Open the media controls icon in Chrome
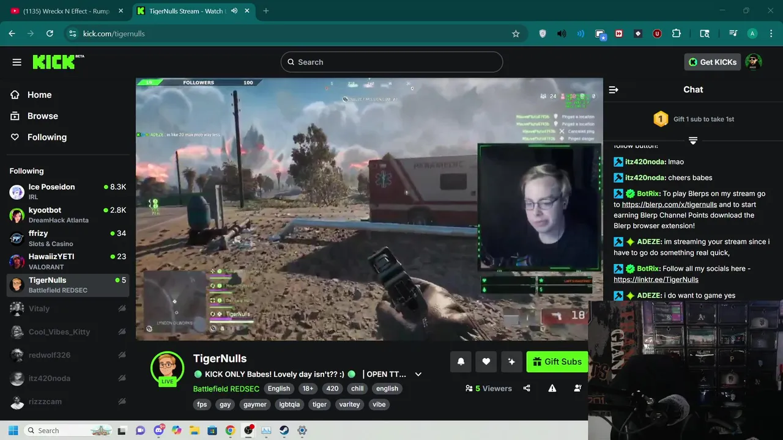The image size is (783, 440). tap(733, 34)
